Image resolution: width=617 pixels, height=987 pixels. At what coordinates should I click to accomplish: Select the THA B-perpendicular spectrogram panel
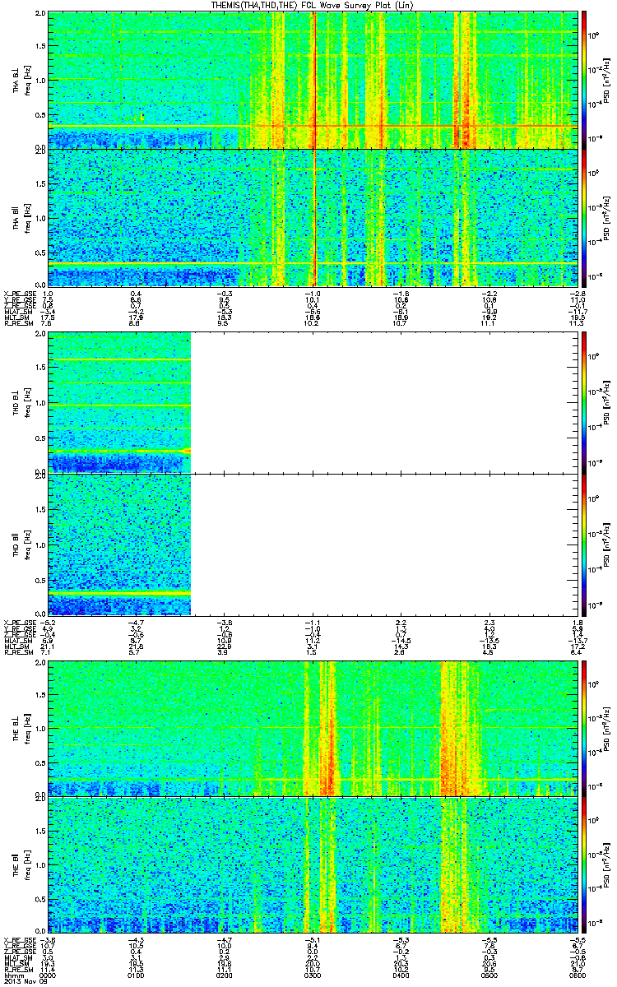point(312,80)
